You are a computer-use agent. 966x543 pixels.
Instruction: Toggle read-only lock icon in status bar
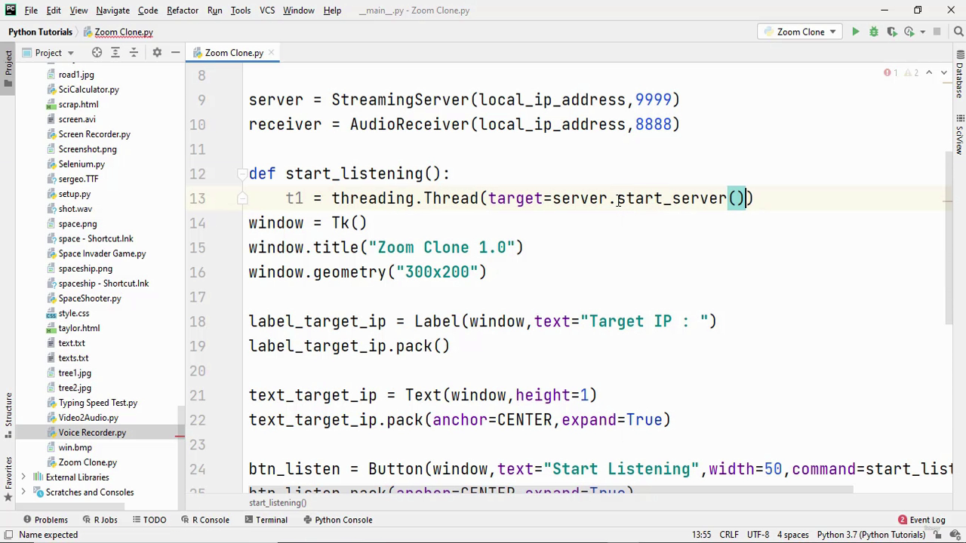tap(937, 535)
